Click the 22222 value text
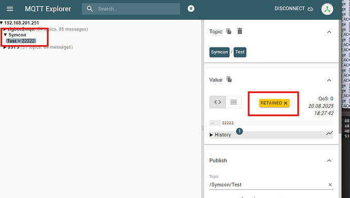Viewport: 350px width, 198px height. tap(228, 123)
